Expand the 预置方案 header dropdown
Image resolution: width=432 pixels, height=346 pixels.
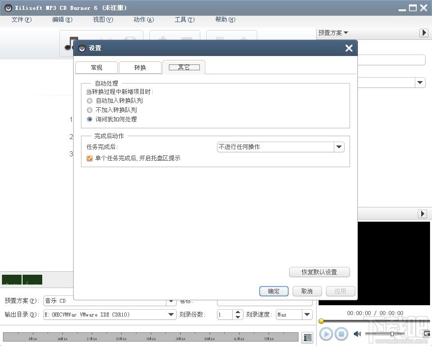coord(333,33)
